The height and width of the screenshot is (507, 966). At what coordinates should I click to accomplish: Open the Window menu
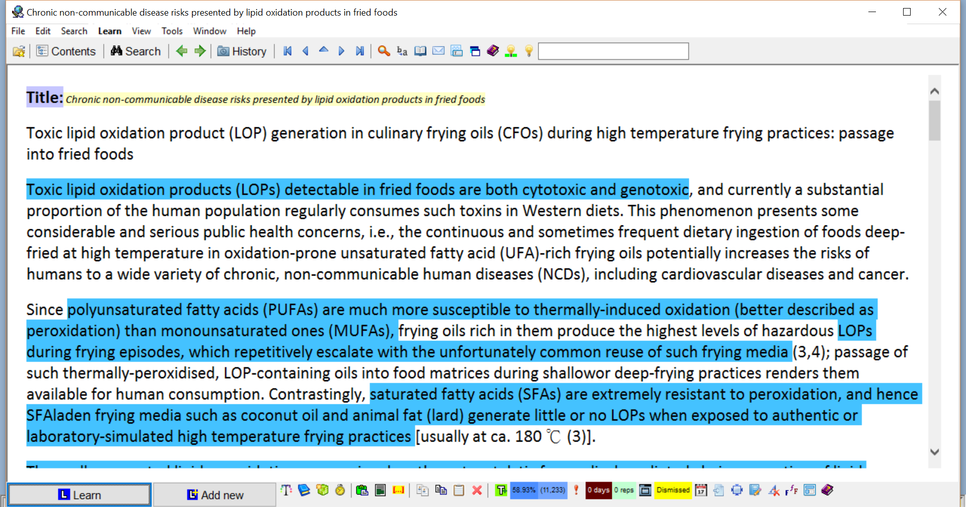(210, 31)
